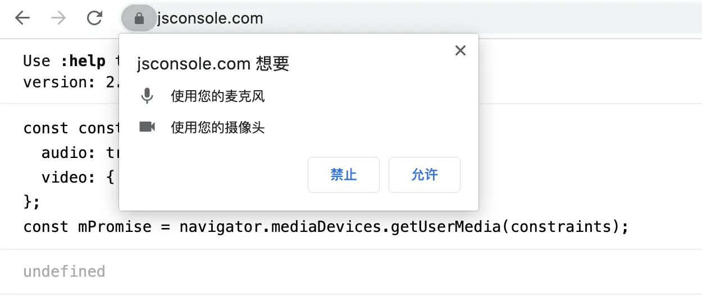Click the video camera icon in the prompt
Image resolution: width=702 pixels, height=298 pixels.
pyautogui.click(x=147, y=127)
